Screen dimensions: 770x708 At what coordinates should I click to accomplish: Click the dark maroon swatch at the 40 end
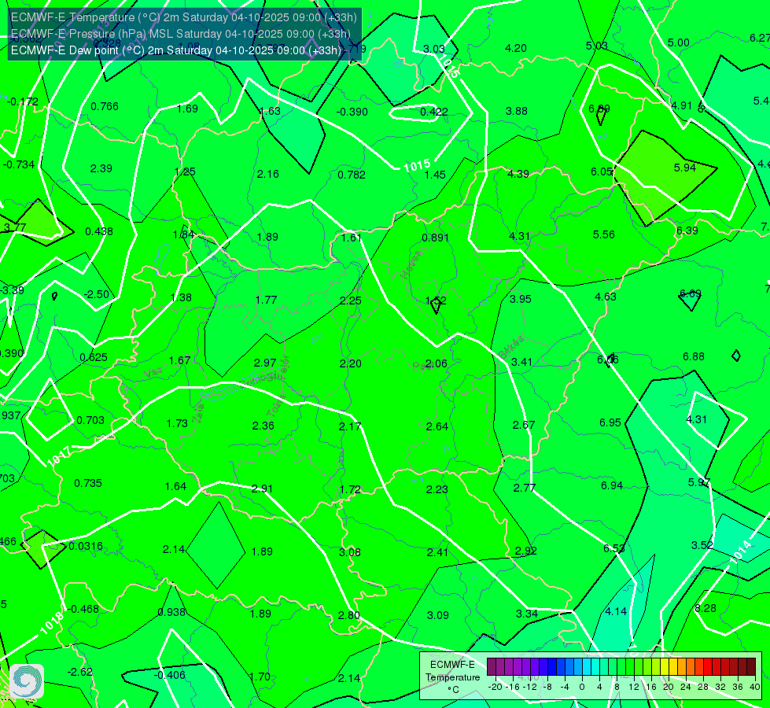pyautogui.click(x=751, y=667)
